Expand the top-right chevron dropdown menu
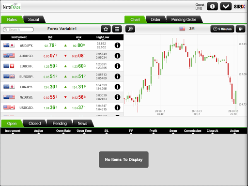The width and height of the screenshot is (248, 186). pos(226,6)
